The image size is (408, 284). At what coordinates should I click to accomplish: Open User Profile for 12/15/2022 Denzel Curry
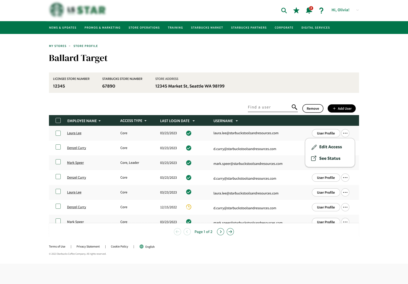(x=326, y=207)
